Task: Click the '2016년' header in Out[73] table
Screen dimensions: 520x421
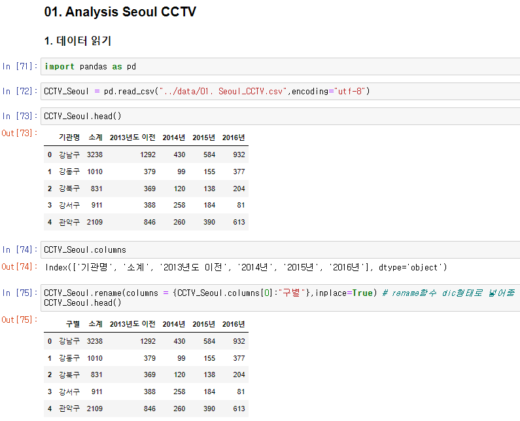Action: (234, 137)
